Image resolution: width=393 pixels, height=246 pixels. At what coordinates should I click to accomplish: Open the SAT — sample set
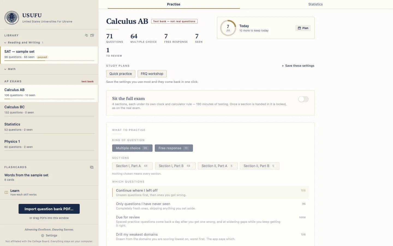(x=49, y=55)
